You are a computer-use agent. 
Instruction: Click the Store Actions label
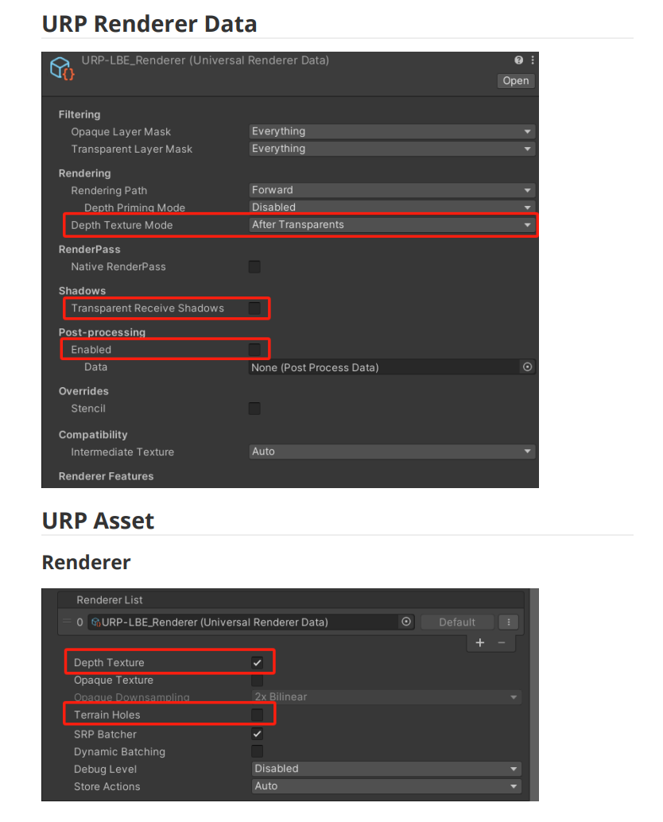[107, 786]
